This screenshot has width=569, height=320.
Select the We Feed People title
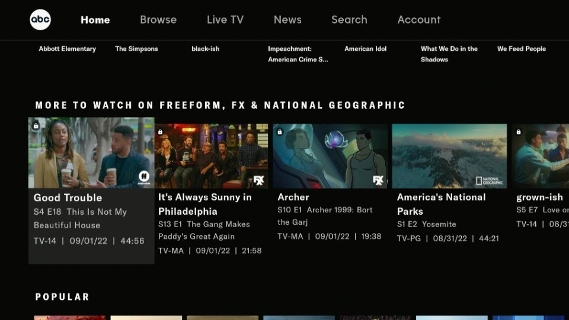[x=522, y=49]
